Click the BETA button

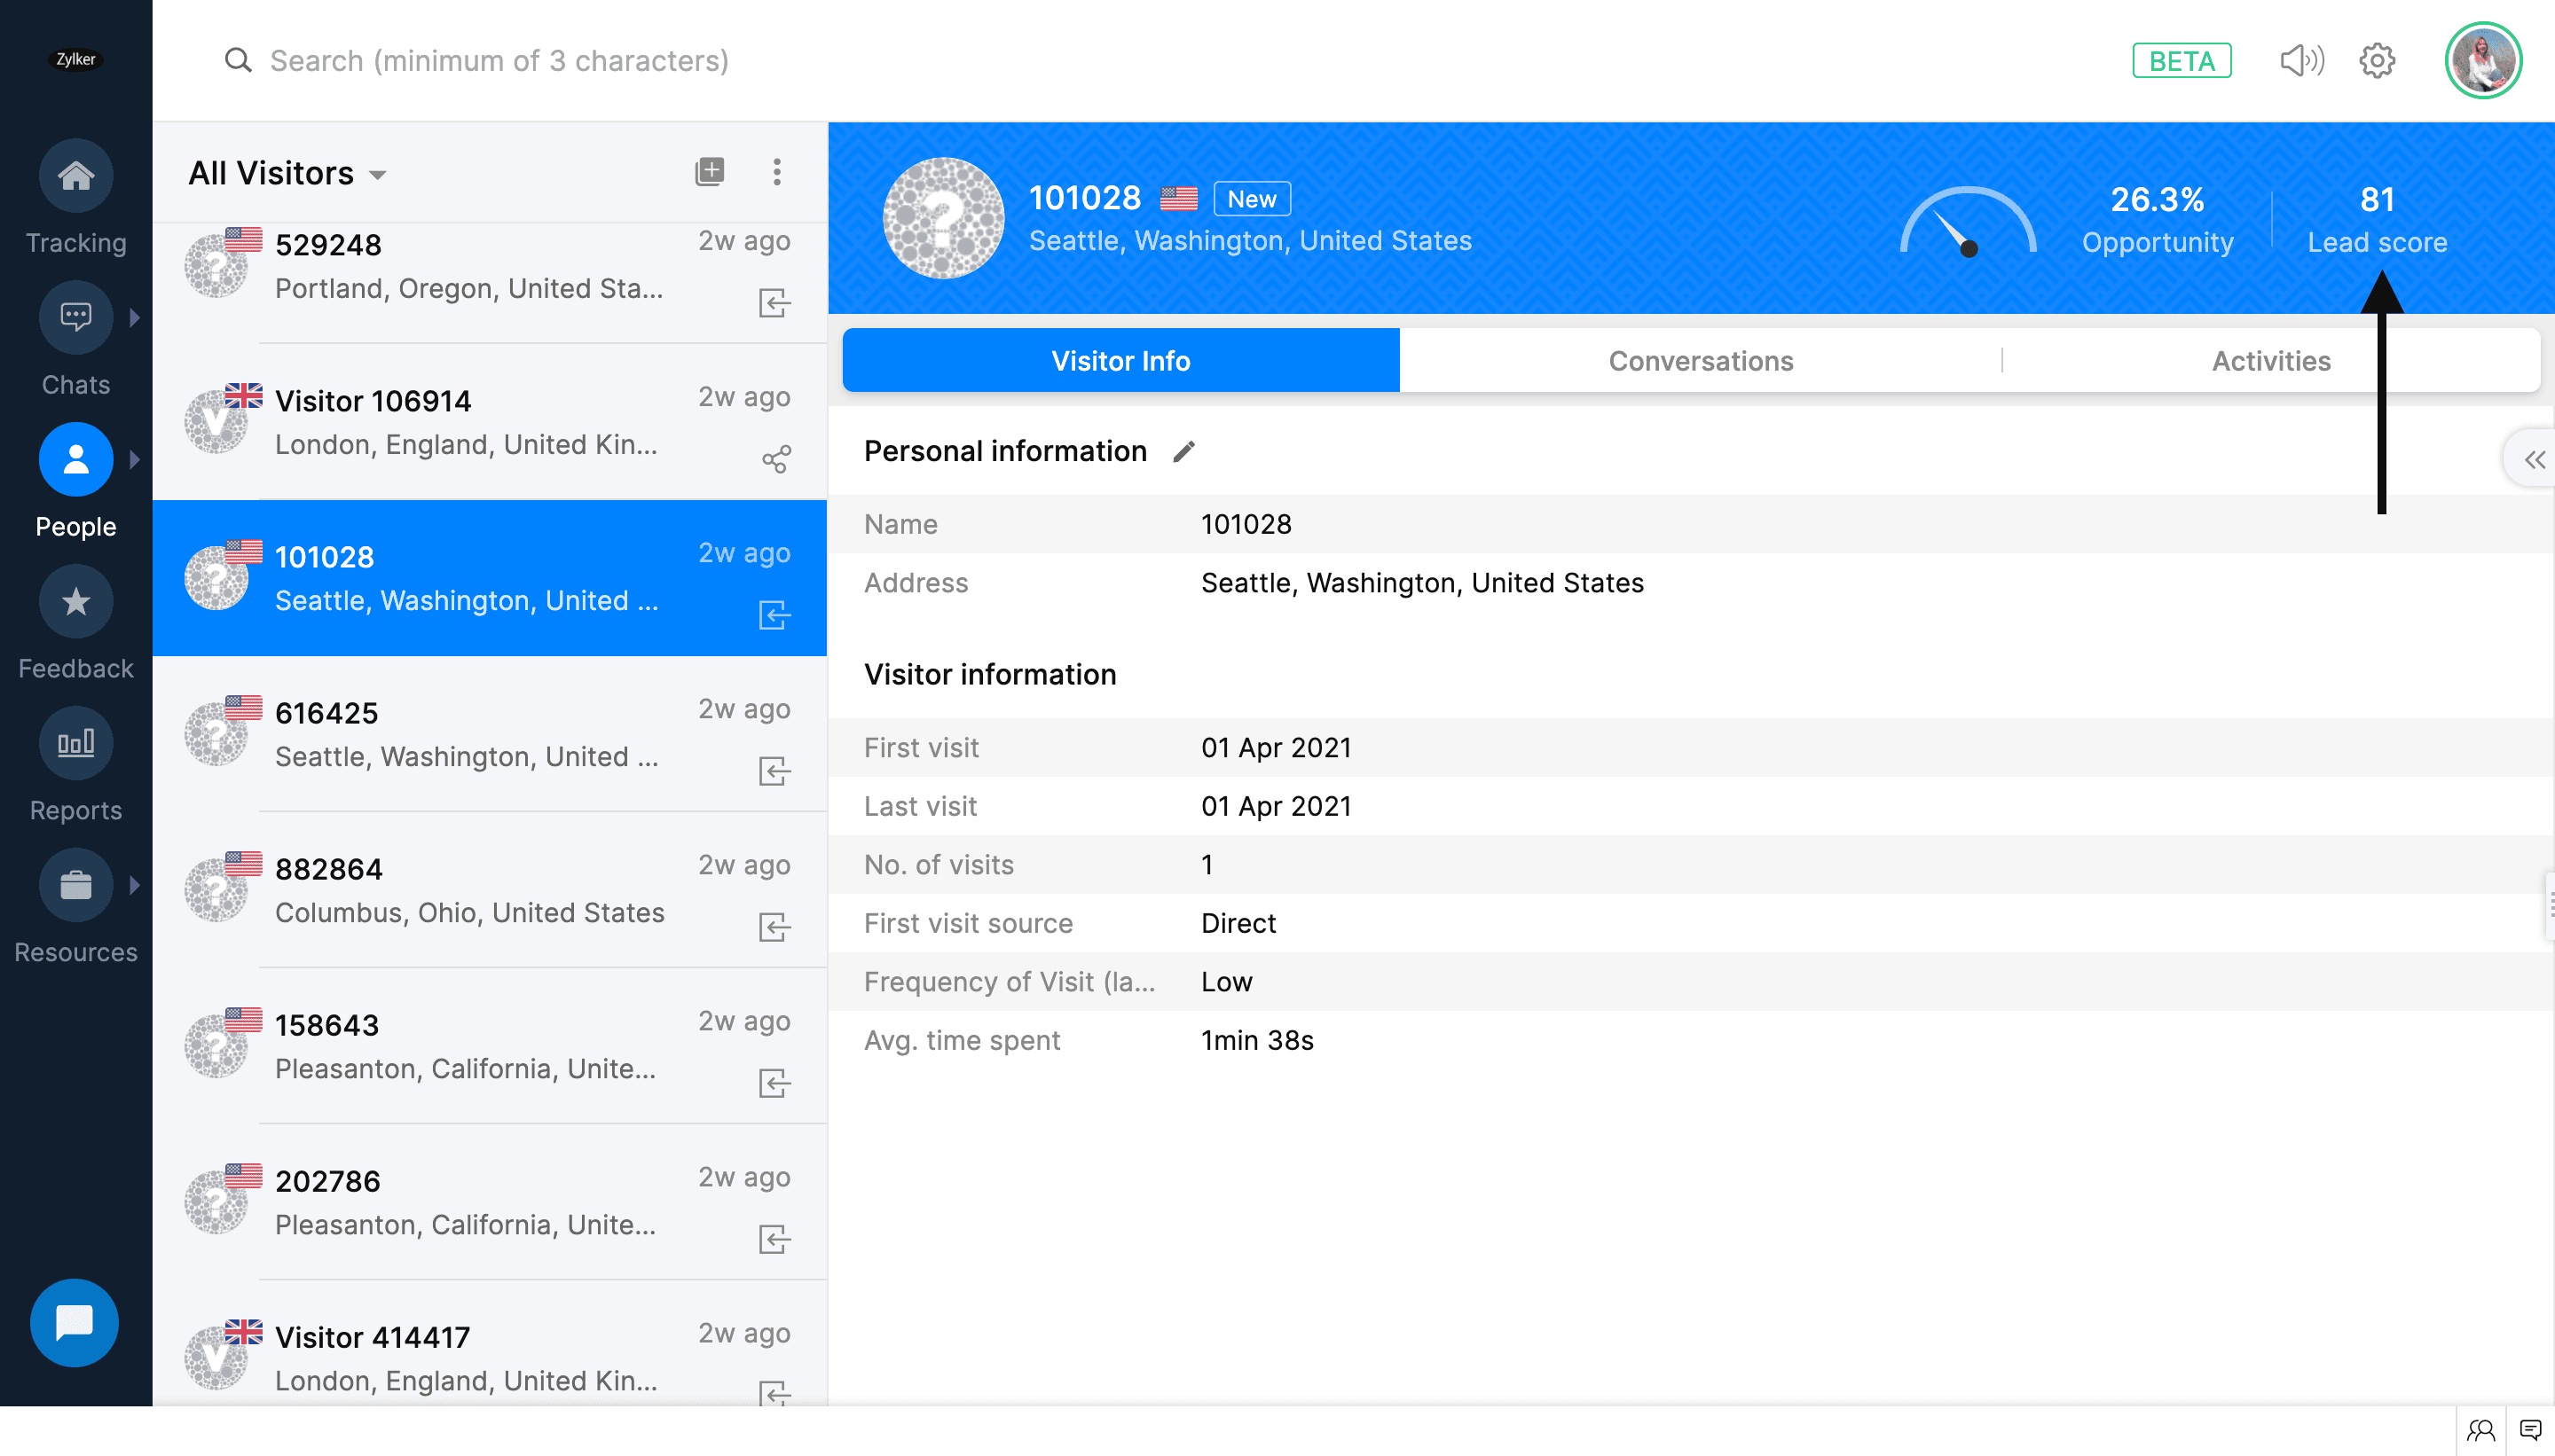pyautogui.click(x=2182, y=60)
